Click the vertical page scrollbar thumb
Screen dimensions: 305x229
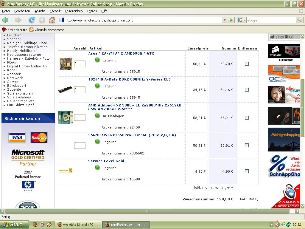[303, 108]
